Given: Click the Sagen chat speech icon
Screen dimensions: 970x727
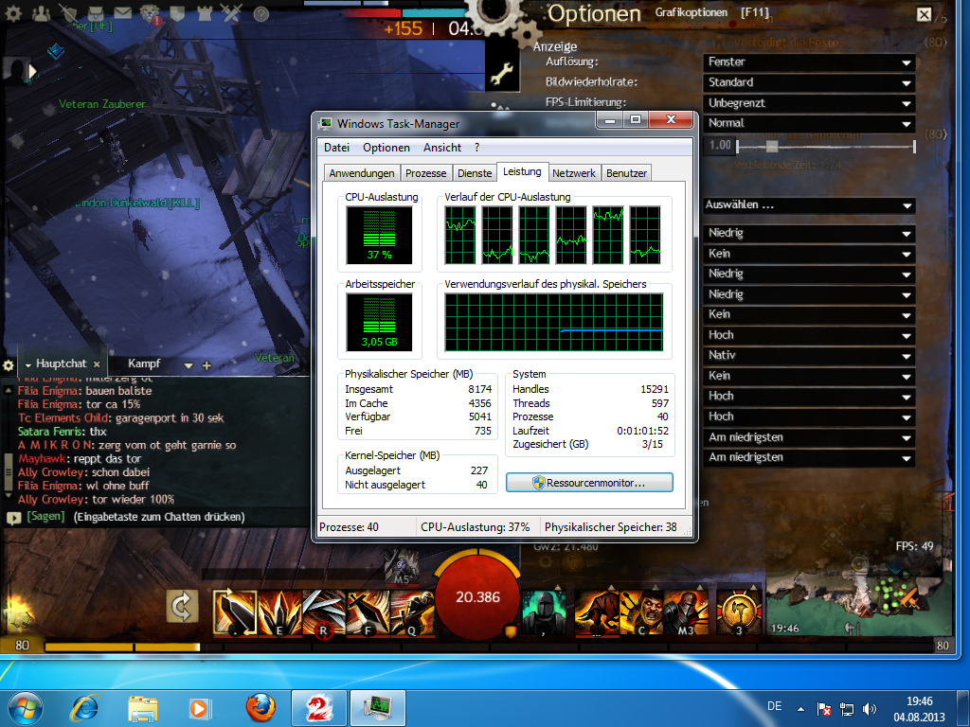Looking at the screenshot, I should (x=13, y=518).
